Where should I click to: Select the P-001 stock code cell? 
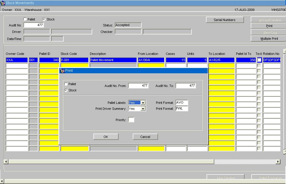[74, 60]
